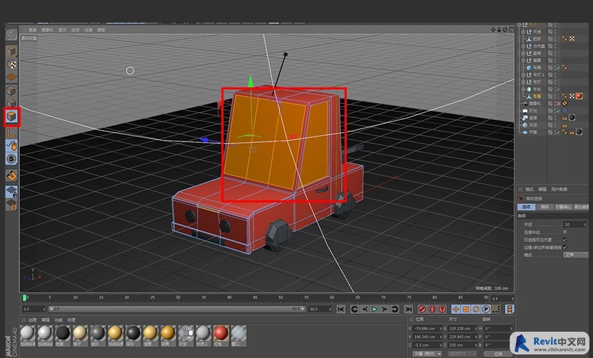Select texture mode checkered cube icon
Image resolution: width=593 pixels, height=358 pixels.
click(11, 64)
